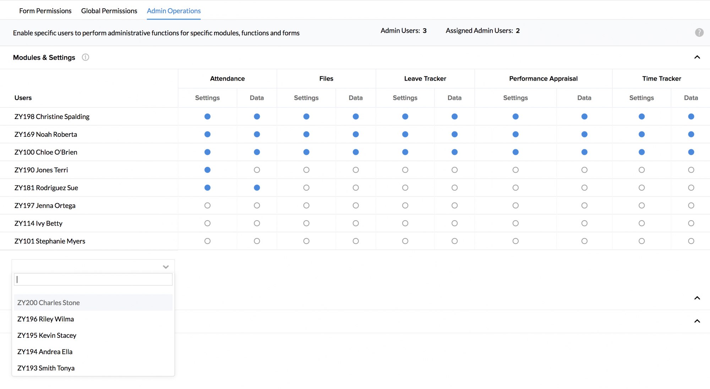Open the user selection dropdown arrow
The height and width of the screenshot is (389, 710).
click(165, 267)
